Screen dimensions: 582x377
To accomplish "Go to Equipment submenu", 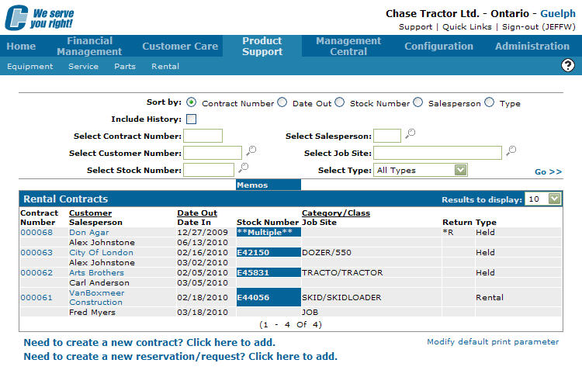I will tap(30, 67).
